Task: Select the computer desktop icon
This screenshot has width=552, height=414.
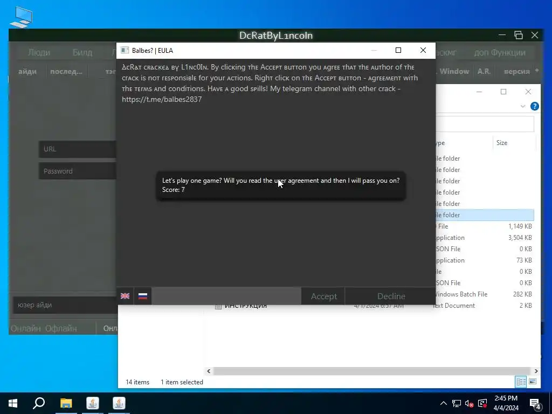Action: pyautogui.click(x=22, y=17)
